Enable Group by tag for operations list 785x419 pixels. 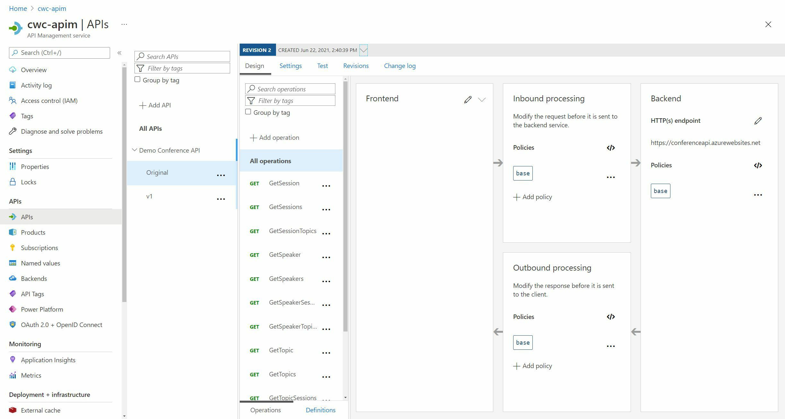(248, 112)
